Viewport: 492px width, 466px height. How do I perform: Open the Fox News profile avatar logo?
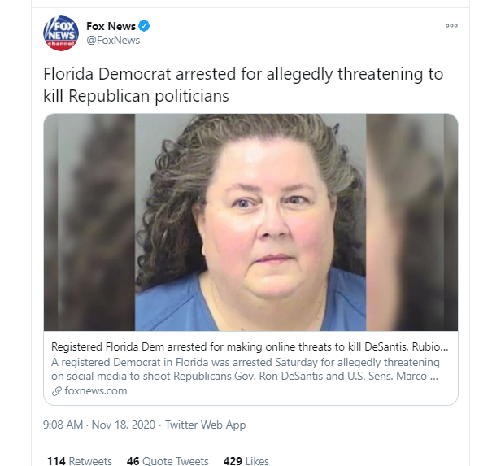pyautogui.click(x=61, y=33)
